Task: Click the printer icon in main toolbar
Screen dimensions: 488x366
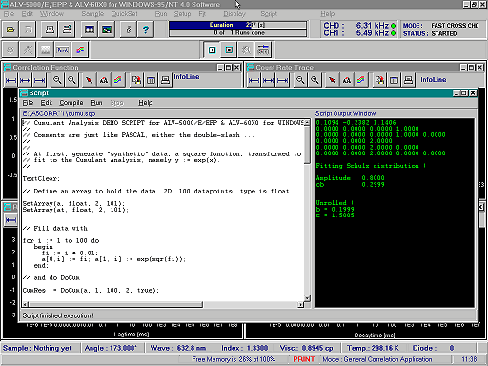Action: pos(50,30)
